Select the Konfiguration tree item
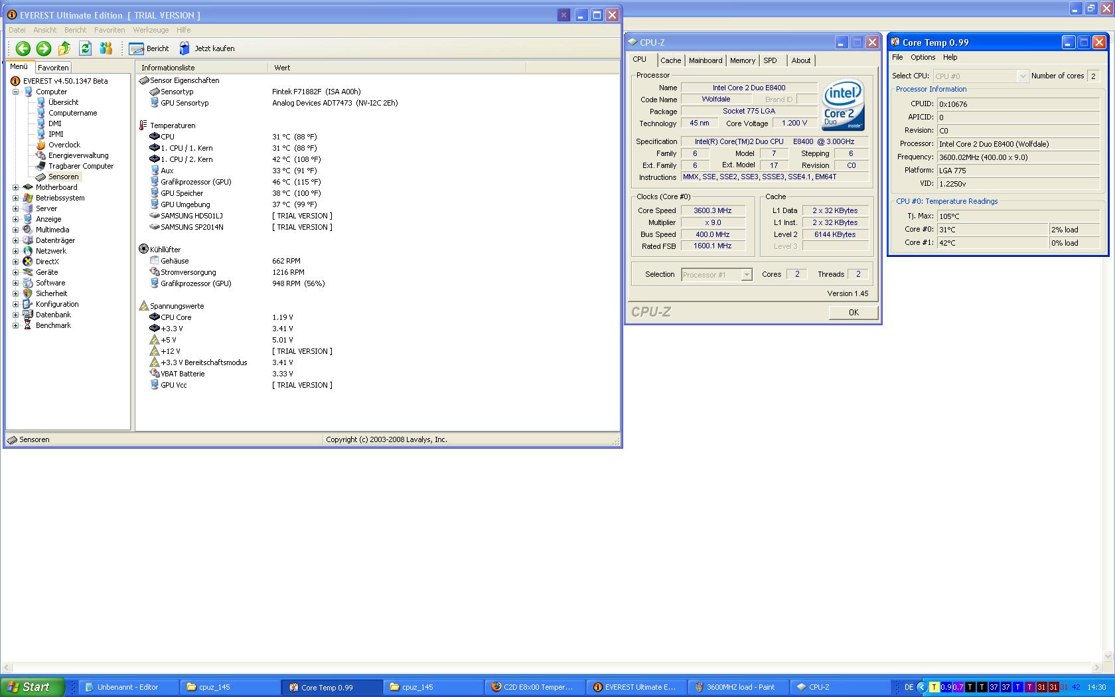 [57, 304]
